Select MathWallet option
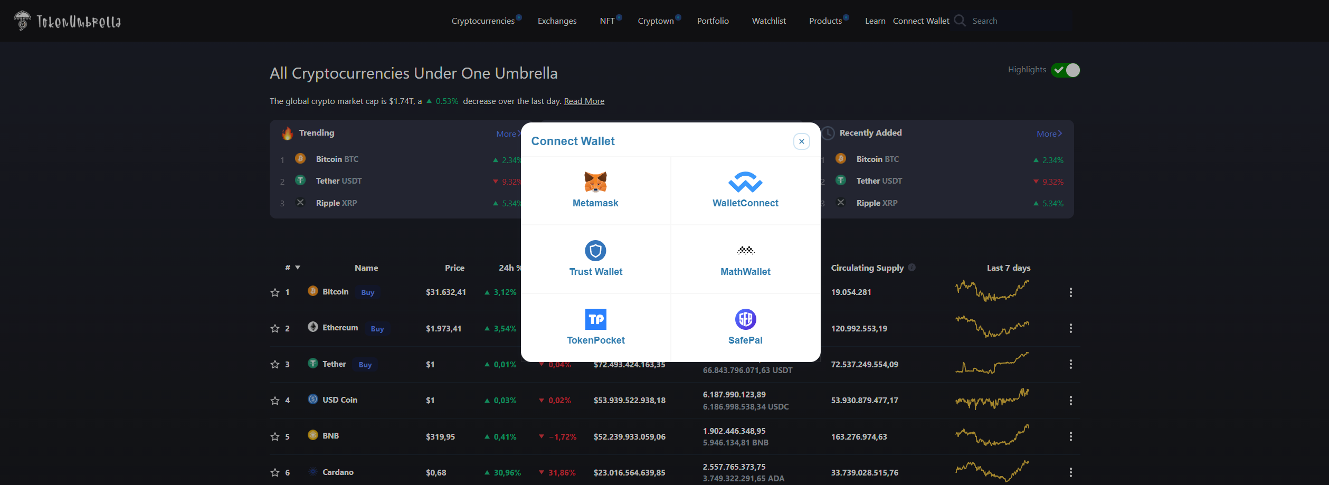This screenshot has height=485, width=1329. coord(745,259)
